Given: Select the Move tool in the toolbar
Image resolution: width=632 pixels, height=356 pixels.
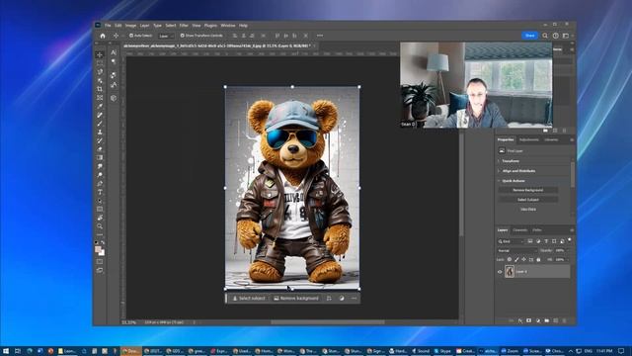Looking at the screenshot, I should (x=100, y=54).
